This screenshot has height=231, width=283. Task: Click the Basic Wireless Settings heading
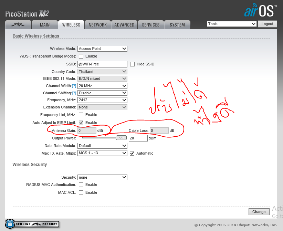point(36,36)
